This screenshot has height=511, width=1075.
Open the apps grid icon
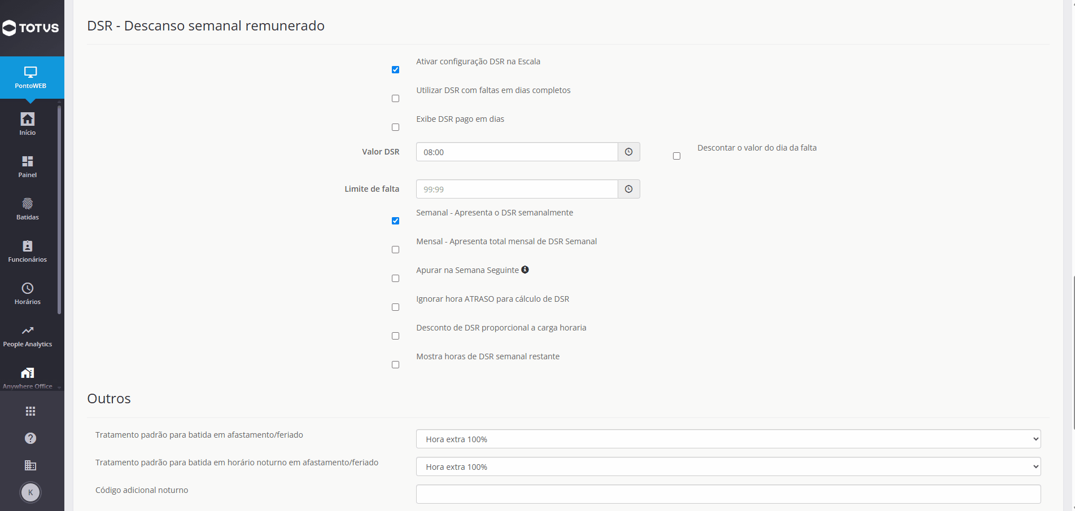[30, 411]
